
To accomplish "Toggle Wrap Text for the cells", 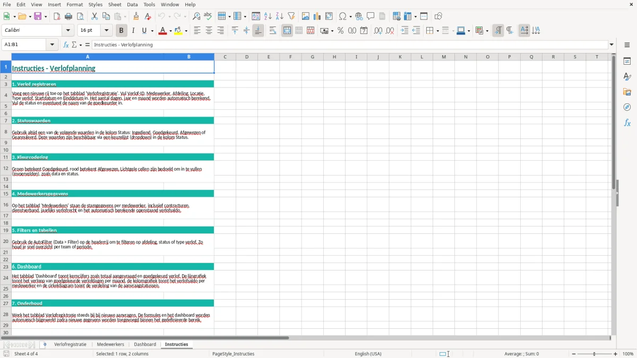I will coord(273,31).
